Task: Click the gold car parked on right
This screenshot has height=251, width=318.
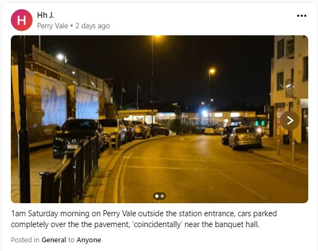Action: [245, 137]
